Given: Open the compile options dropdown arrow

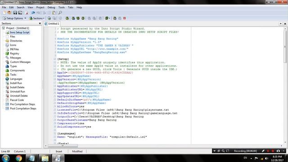Looking at the screenshot, I should coord(109,18).
